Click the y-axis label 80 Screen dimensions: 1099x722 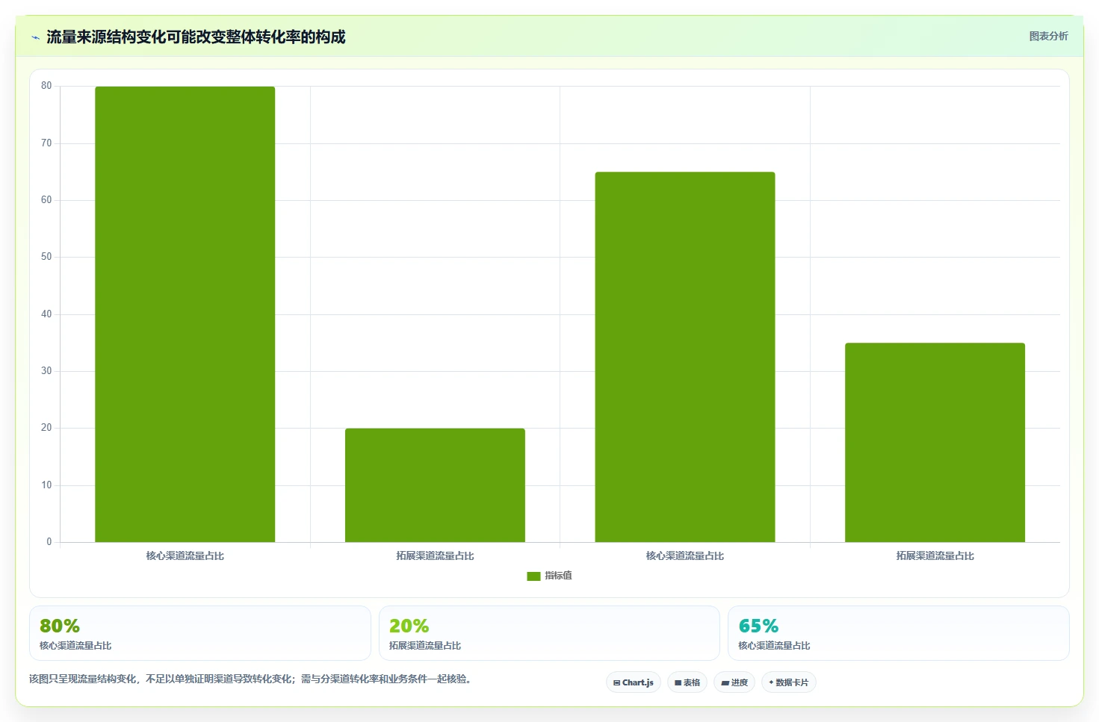pyautogui.click(x=46, y=86)
